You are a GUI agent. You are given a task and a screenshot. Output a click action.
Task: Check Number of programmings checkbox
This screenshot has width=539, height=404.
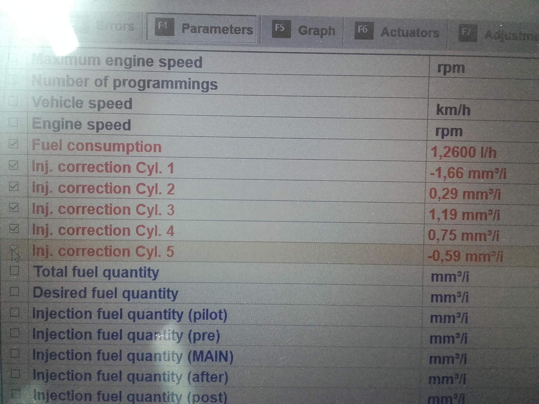[13, 80]
